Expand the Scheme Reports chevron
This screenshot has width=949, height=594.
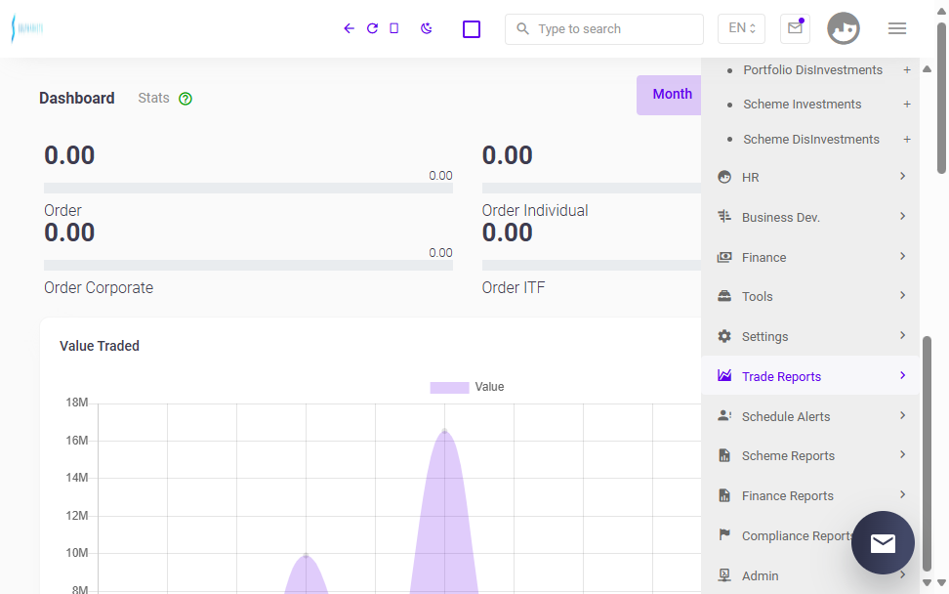pyautogui.click(x=902, y=454)
